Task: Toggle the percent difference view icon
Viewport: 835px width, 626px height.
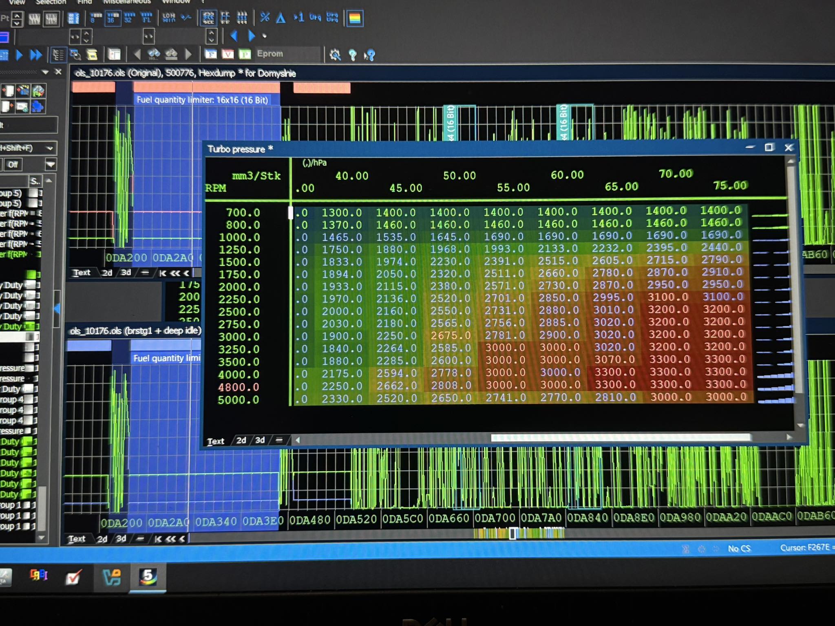Action: (x=265, y=17)
